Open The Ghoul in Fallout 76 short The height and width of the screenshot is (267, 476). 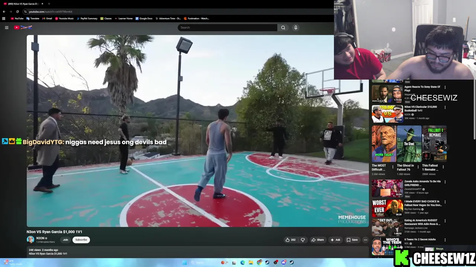(409, 144)
